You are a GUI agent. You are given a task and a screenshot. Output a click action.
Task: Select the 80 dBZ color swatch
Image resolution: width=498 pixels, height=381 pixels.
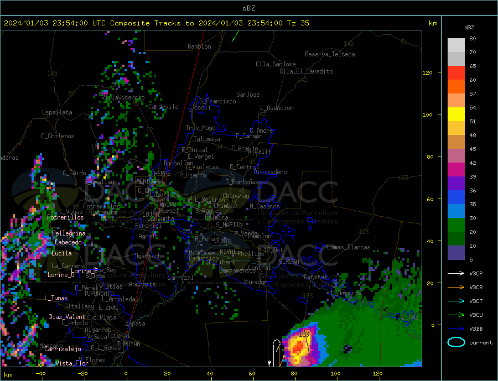pos(456,45)
